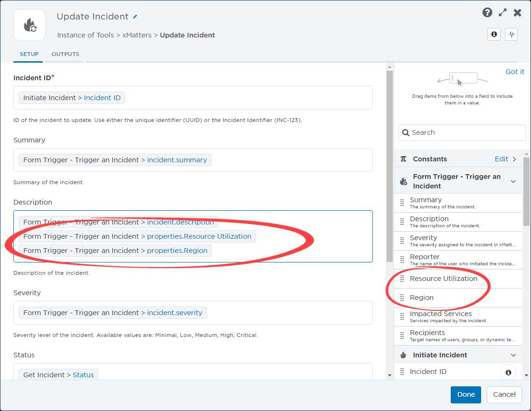The width and height of the screenshot is (531, 411).
Task: Click the 'Form Trigger - Trigger an Incident' header
Action: click(458, 181)
